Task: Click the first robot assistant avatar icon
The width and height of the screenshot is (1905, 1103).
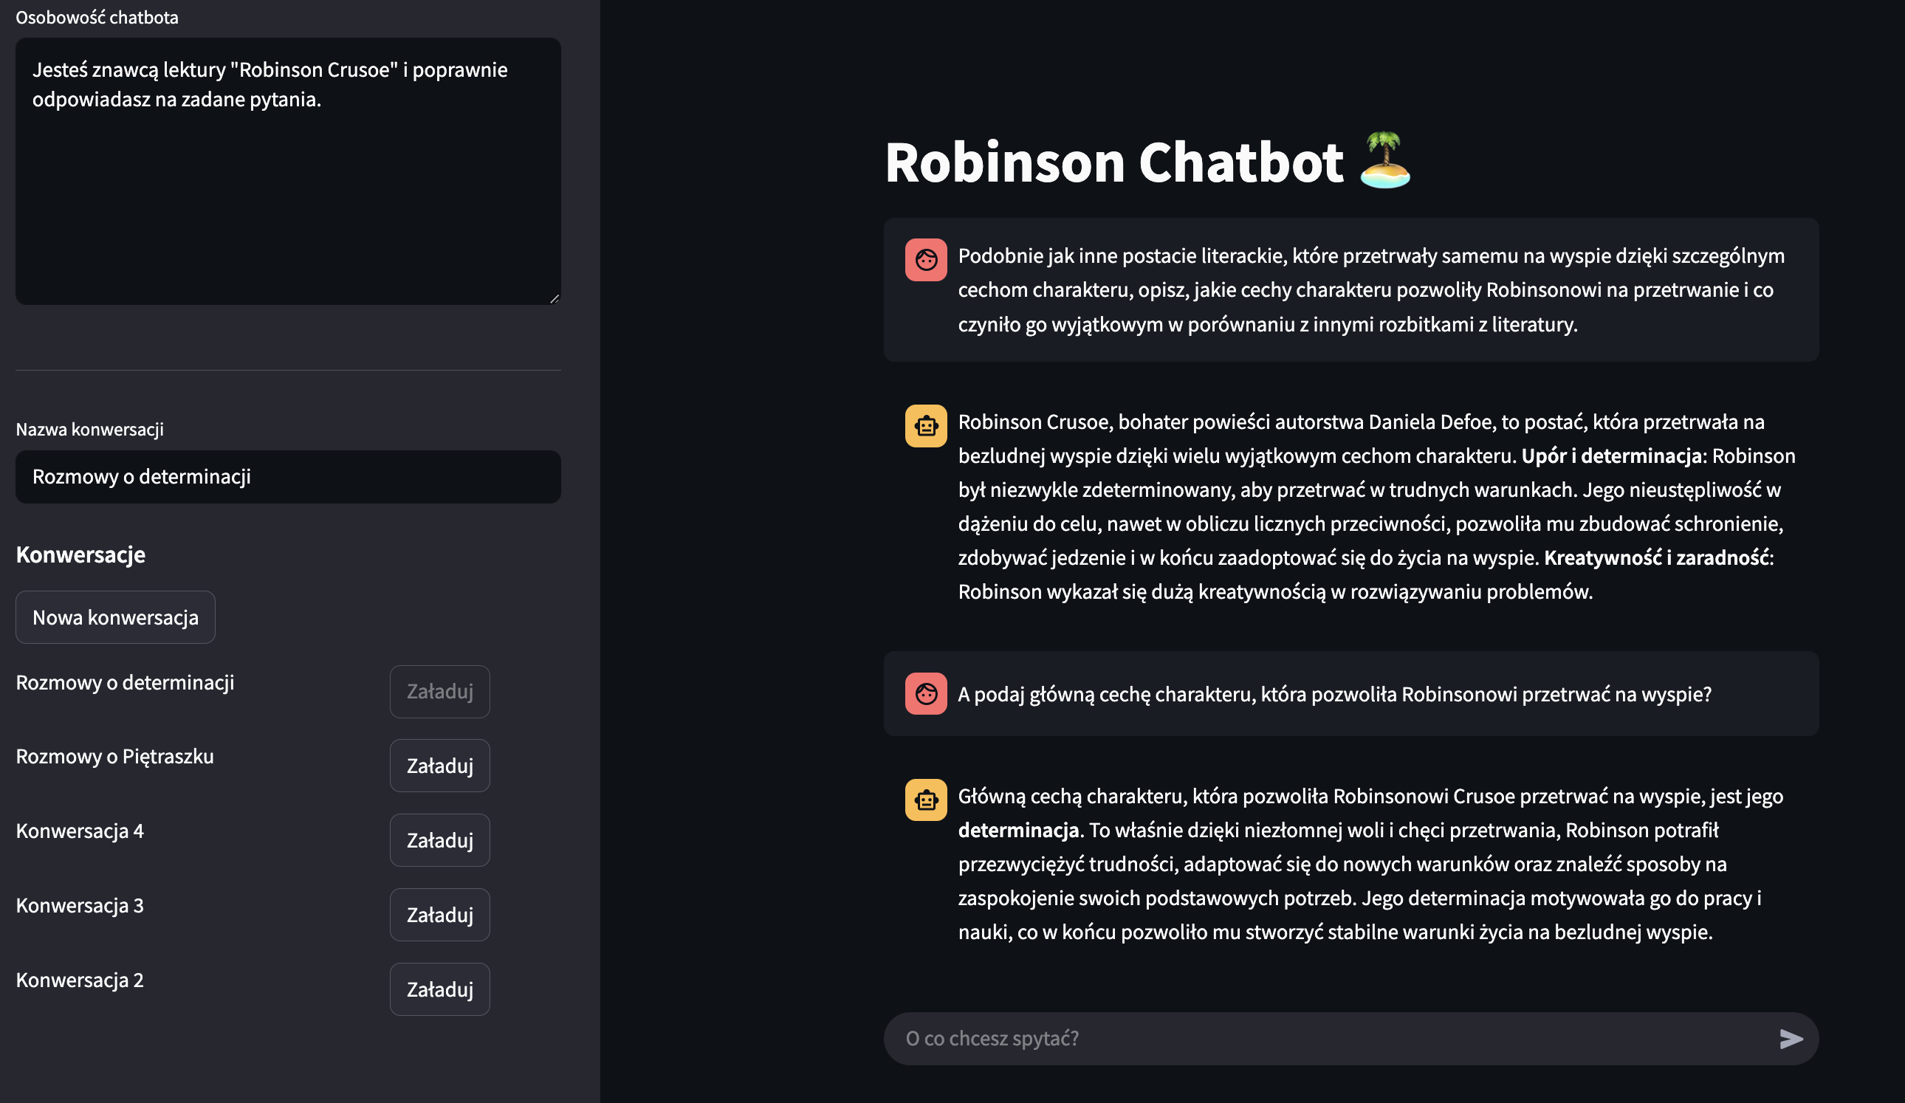Action: tap(926, 426)
